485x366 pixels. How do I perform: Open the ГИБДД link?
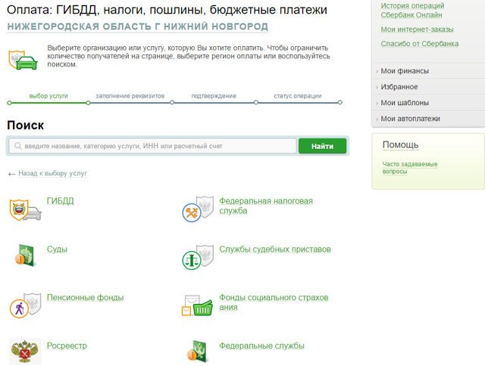pos(61,201)
